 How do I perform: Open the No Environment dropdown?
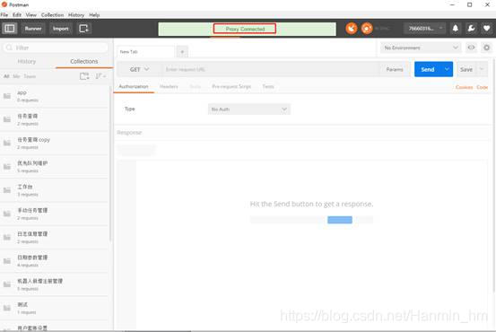(421, 48)
